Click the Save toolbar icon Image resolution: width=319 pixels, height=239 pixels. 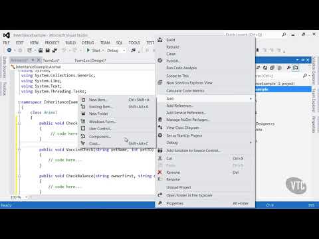[x=48, y=50]
